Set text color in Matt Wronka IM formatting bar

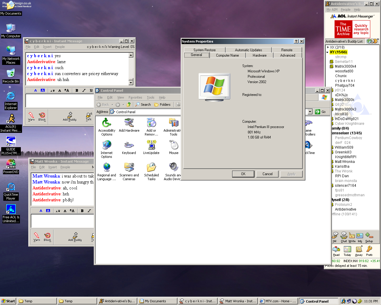pos(41,211)
